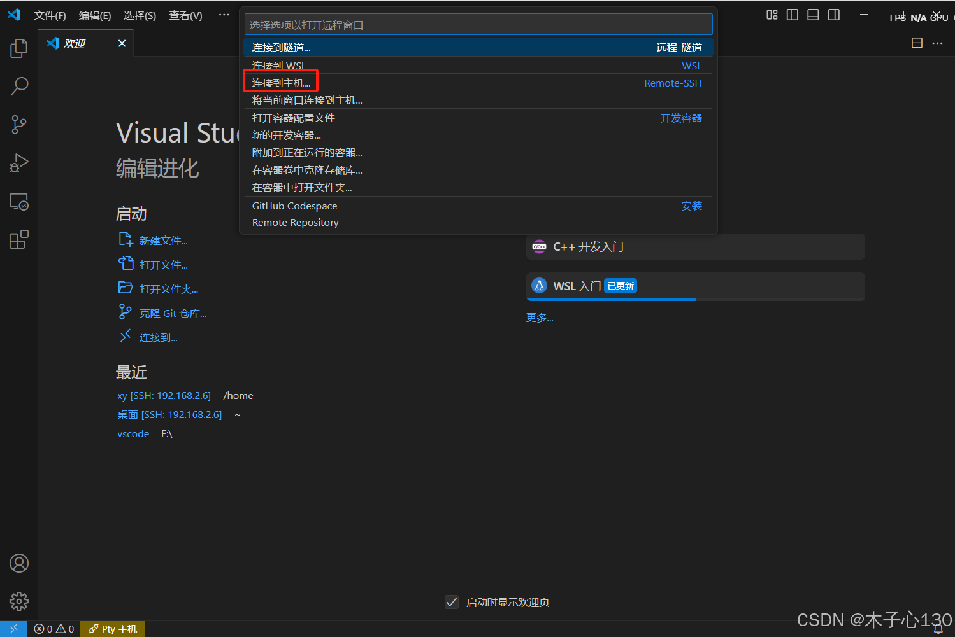
Task: Open the Extensions view icon
Action: click(18, 239)
